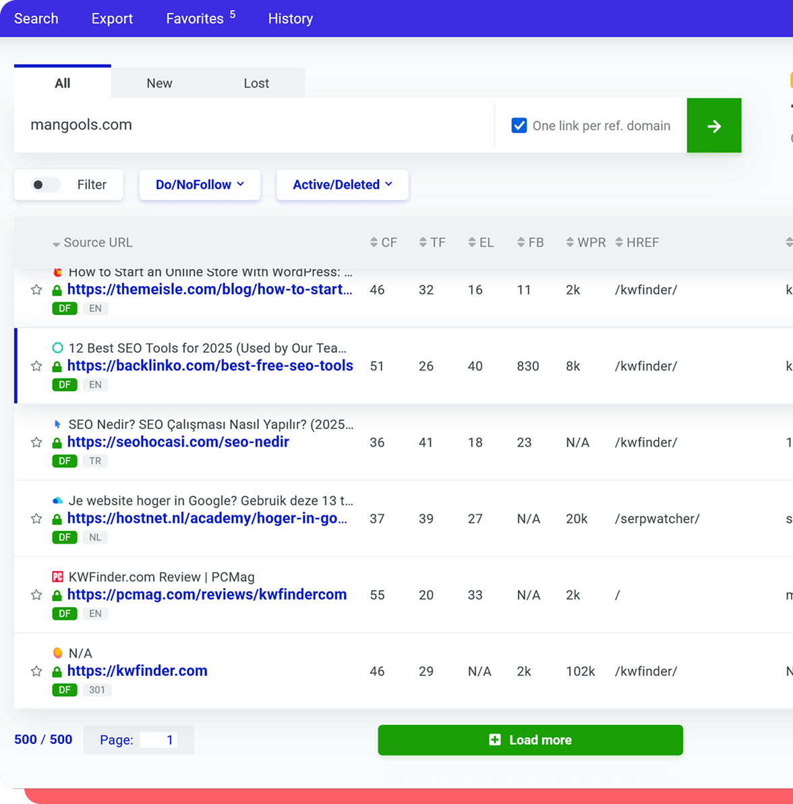Click the page number input field
This screenshot has height=804, width=793.
[x=158, y=740]
